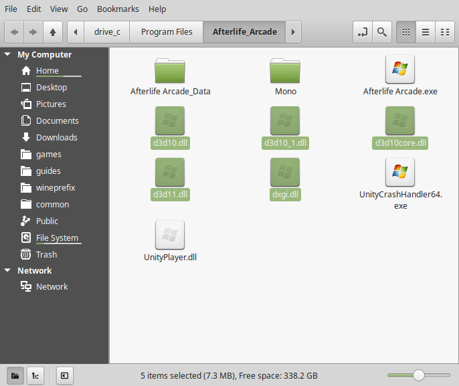
Task: Open Home in the sidebar
Action: (x=54, y=70)
